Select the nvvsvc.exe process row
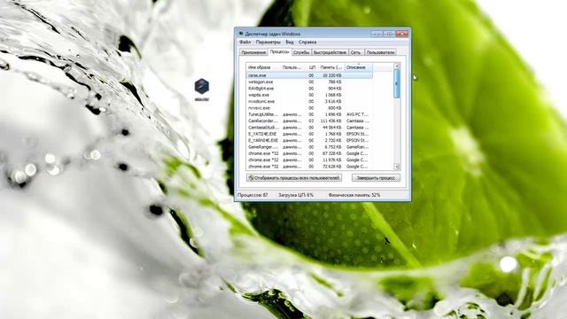The image size is (567, 319). coord(309,108)
